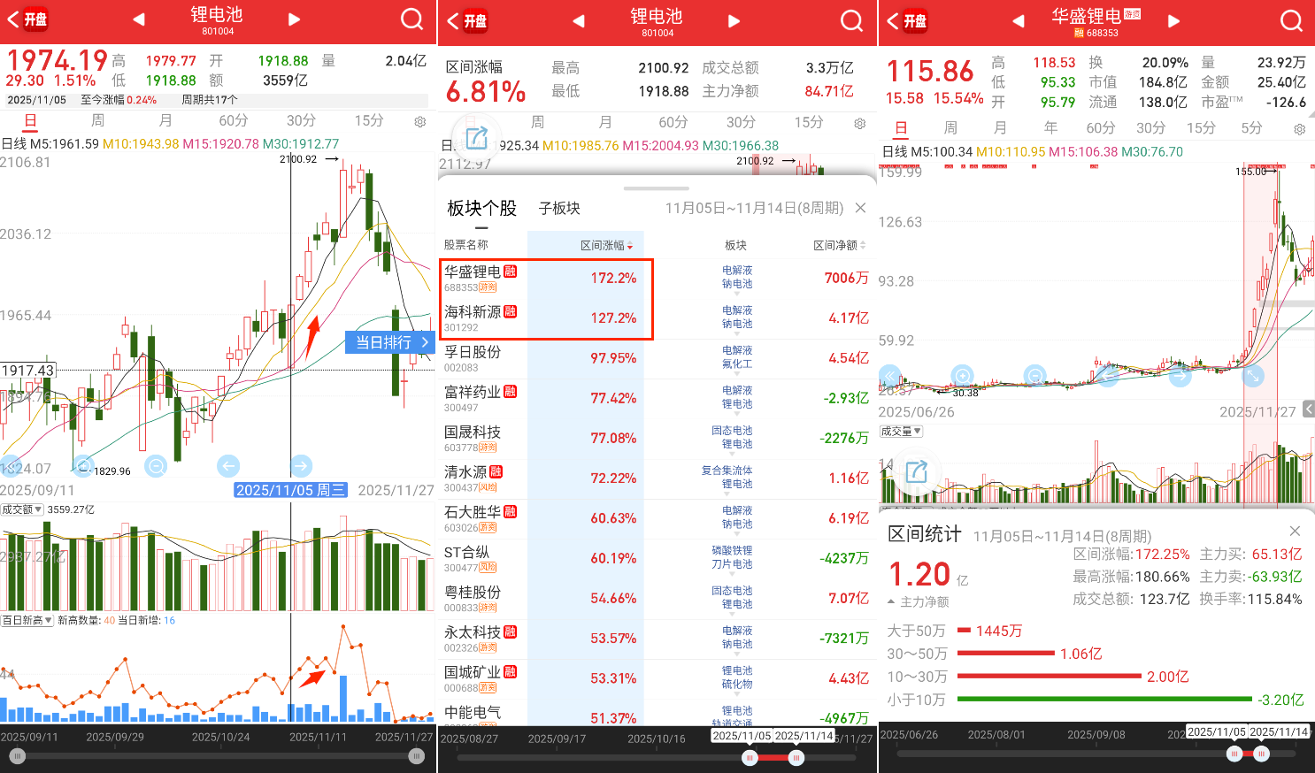Select the 年 period tab
The image size is (1315, 773).
coord(1050,128)
